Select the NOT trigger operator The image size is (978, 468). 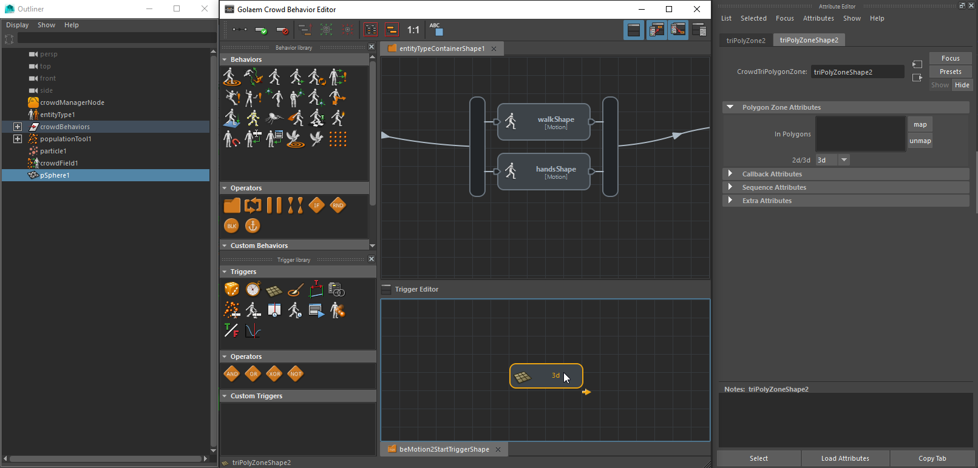(x=296, y=373)
